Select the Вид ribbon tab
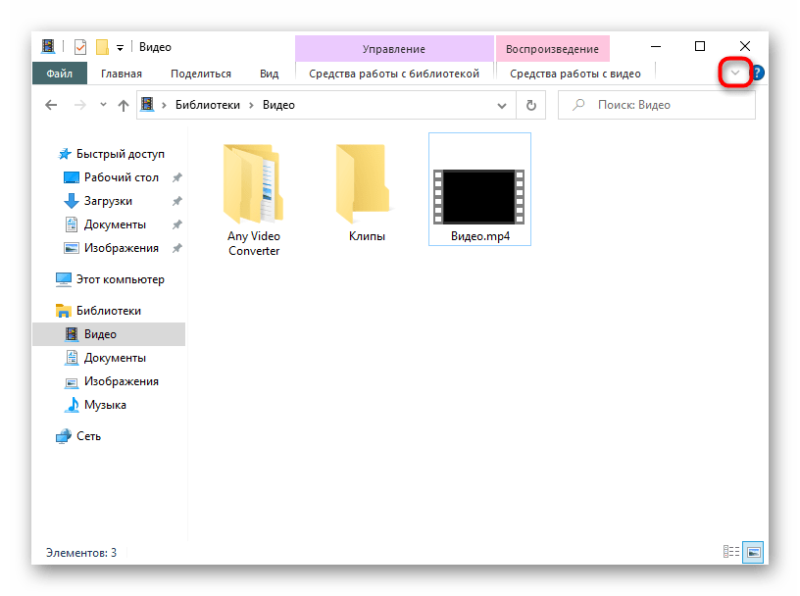 (269, 74)
